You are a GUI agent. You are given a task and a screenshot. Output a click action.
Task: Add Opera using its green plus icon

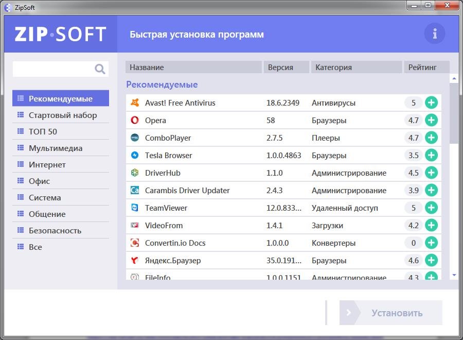[x=431, y=120]
